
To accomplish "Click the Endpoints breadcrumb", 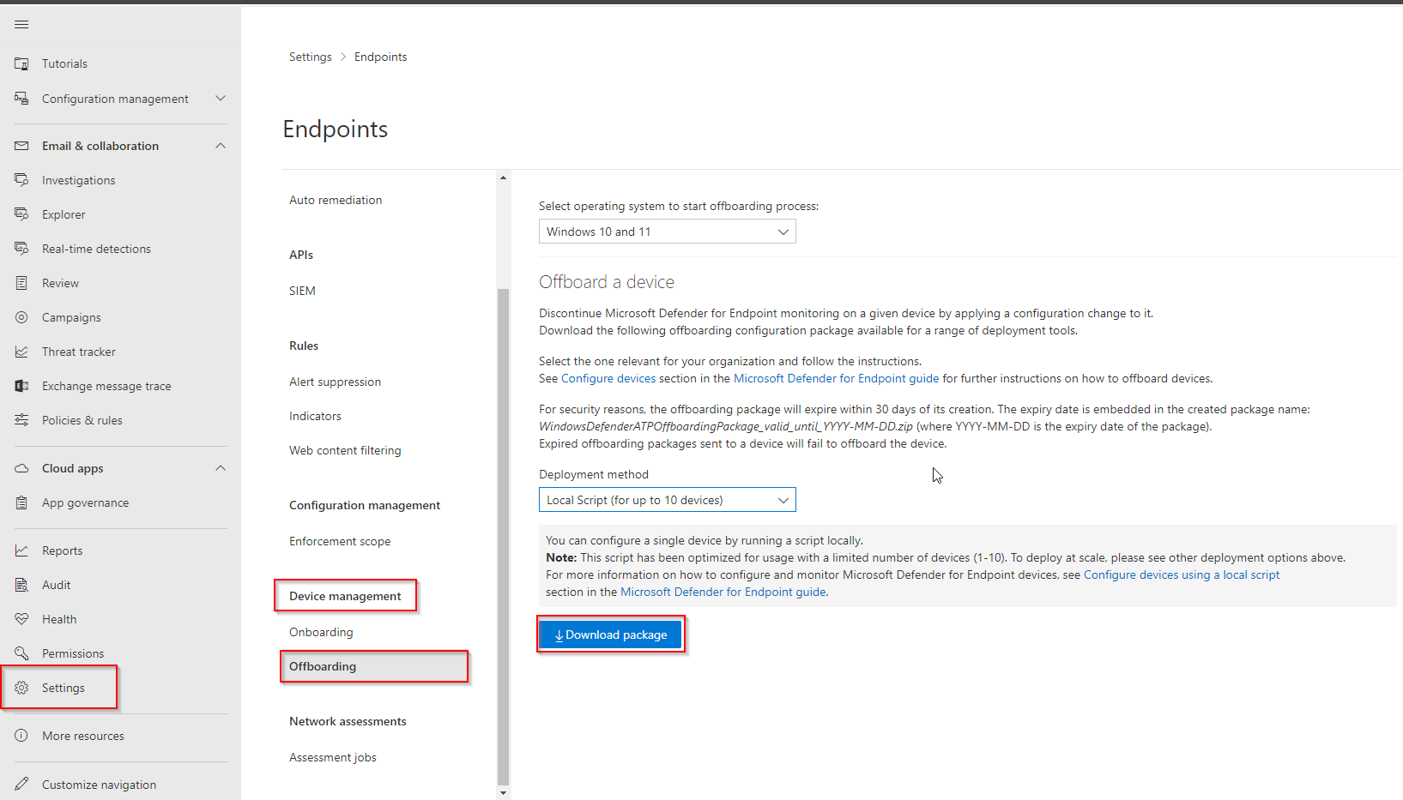I will [380, 57].
